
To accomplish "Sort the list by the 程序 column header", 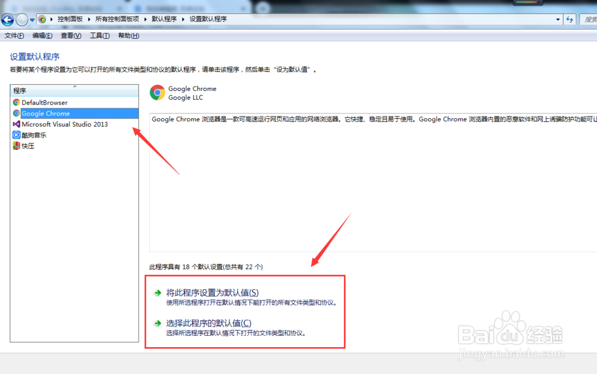I will tap(74, 91).
